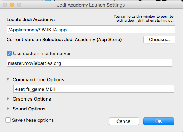Edit the master server address field

click(89, 63)
